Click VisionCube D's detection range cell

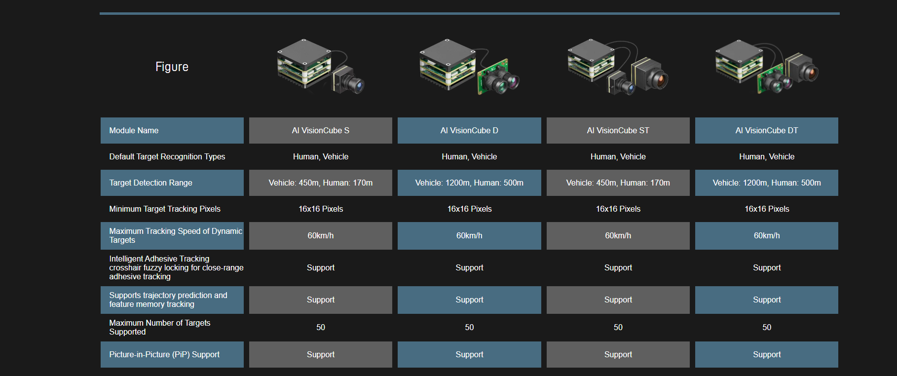tap(469, 183)
